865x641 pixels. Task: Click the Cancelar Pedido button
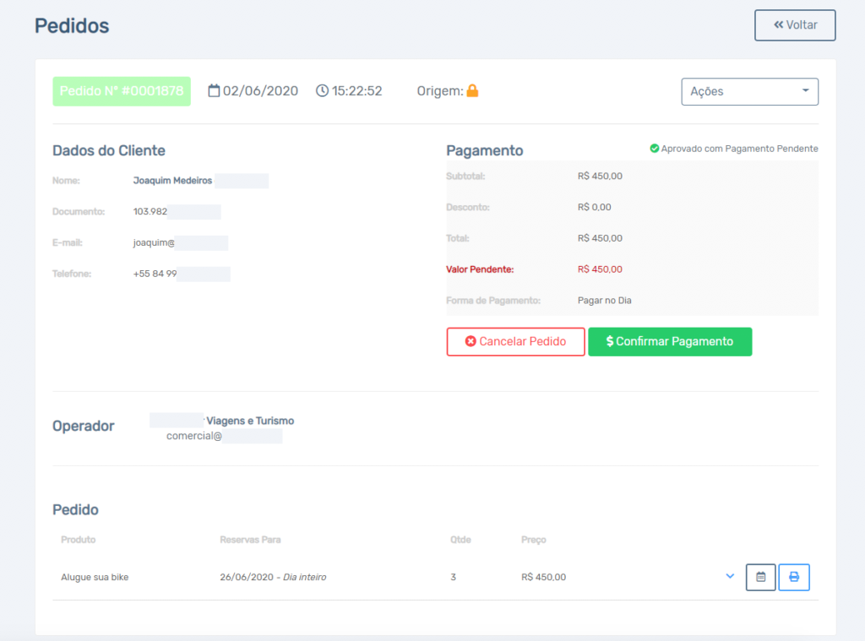click(516, 341)
